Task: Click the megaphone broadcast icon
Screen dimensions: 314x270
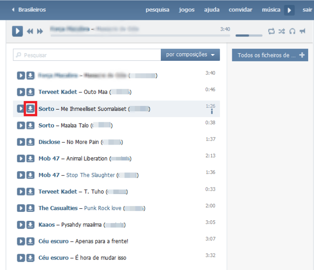Action: click(302, 31)
